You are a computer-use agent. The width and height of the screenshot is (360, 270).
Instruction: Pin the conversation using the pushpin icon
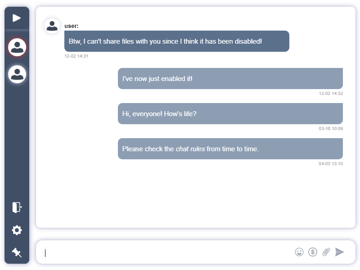pyautogui.click(x=17, y=252)
